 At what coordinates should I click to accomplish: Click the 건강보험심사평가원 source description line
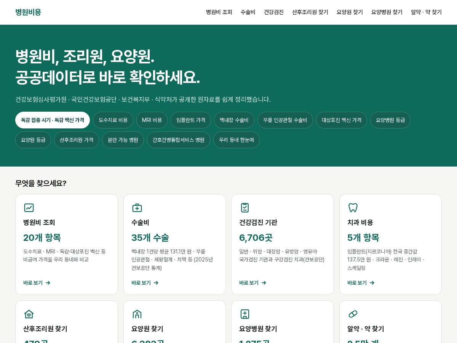point(143,99)
